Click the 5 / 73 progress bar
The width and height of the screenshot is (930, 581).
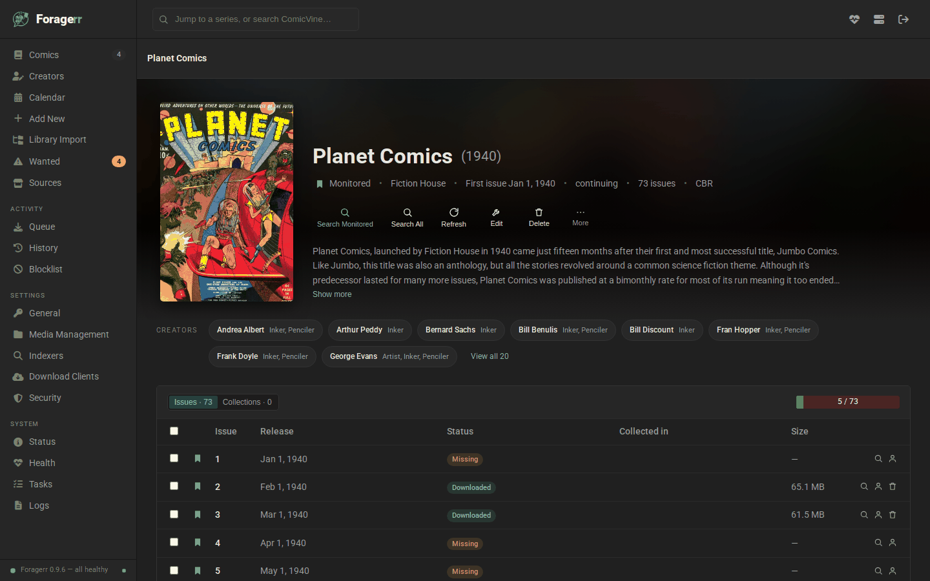pyautogui.click(x=848, y=402)
